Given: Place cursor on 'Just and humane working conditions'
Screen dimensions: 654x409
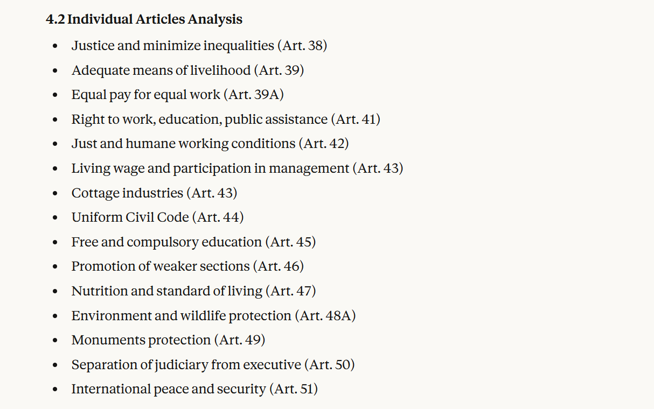Looking at the screenshot, I should [183, 144].
